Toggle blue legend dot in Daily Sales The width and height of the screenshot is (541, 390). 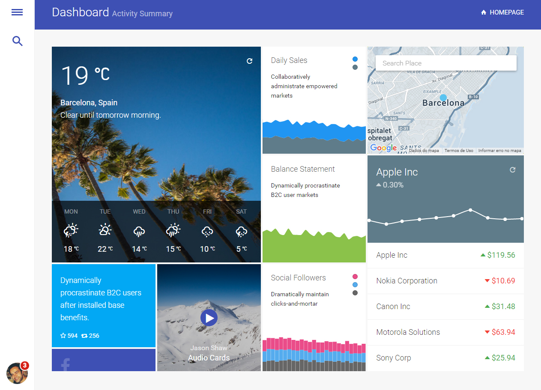coord(355,59)
